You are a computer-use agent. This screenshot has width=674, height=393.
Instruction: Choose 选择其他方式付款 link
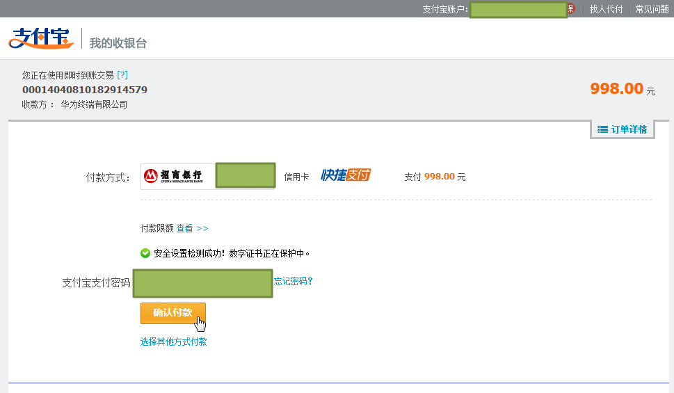tap(174, 342)
